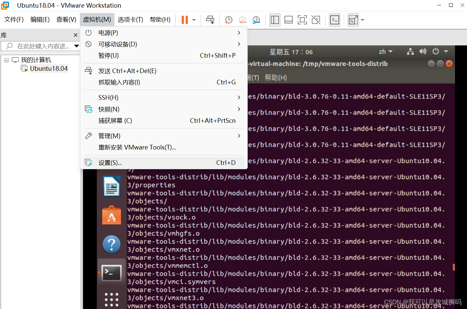Click the Terminal icon in Ubuntu dock
The width and height of the screenshot is (467, 309).
coord(111,273)
